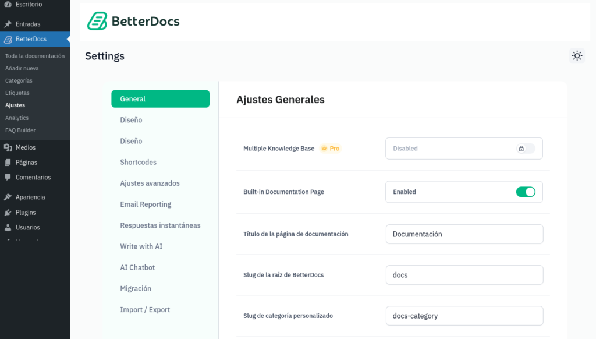Image resolution: width=596 pixels, height=339 pixels.
Task: Click the Plugins plug icon
Action: [8, 212]
